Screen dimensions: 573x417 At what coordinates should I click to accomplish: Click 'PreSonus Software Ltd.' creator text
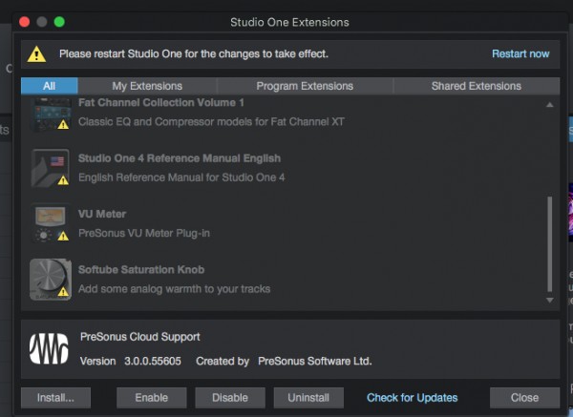click(x=314, y=361)
